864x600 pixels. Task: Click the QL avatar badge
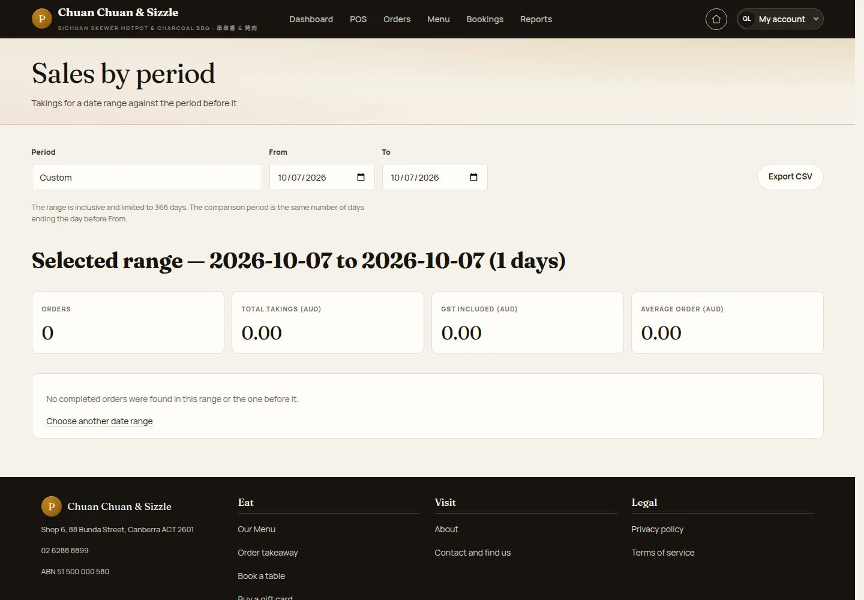pos(747,19)
